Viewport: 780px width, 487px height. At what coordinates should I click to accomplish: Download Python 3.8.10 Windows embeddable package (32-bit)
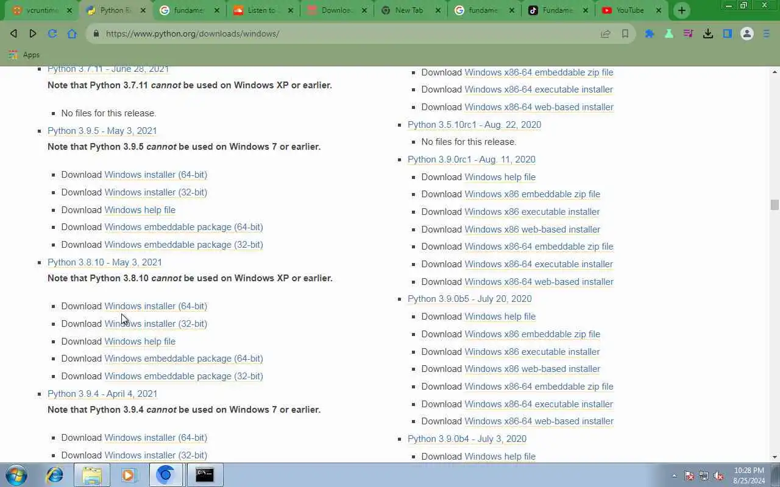183,376
